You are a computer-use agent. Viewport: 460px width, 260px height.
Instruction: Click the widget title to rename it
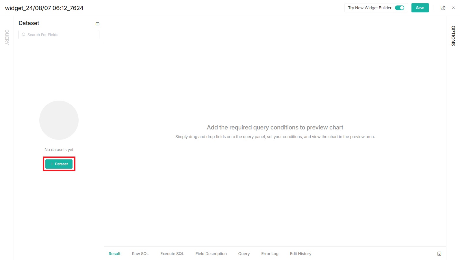click(44, 8)
